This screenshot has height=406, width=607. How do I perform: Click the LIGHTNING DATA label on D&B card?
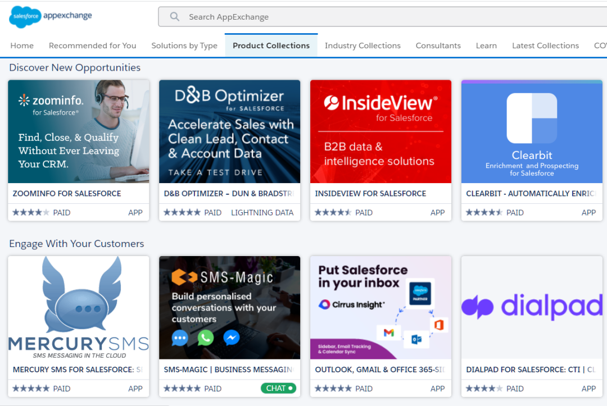tap(262, 212)
